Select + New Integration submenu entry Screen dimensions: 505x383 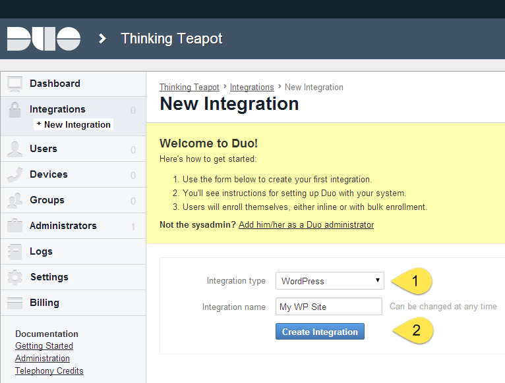[x=73, y=124]
